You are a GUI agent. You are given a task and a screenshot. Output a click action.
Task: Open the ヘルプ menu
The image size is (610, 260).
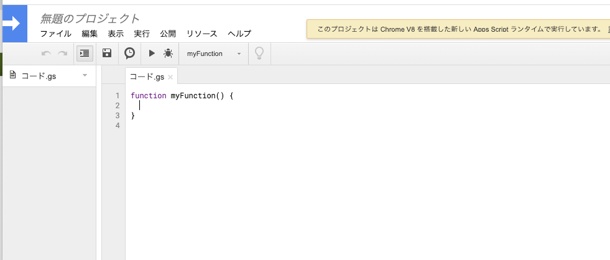point(239,34)
